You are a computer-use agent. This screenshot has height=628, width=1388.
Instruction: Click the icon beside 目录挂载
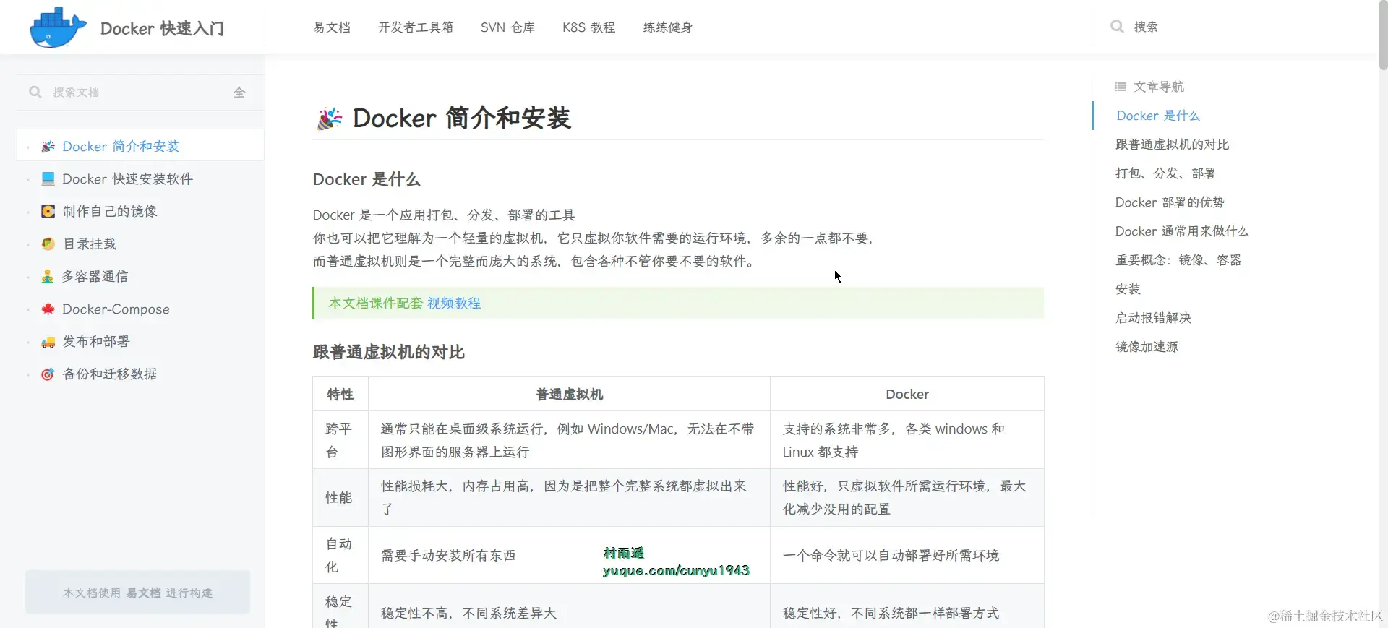point(48,244)
